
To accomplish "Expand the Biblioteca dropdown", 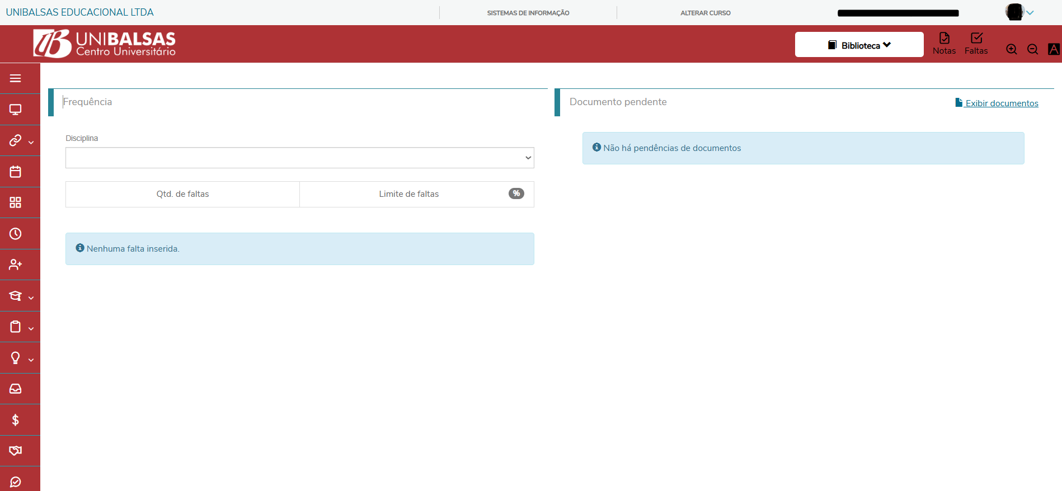I will [859, 45].
